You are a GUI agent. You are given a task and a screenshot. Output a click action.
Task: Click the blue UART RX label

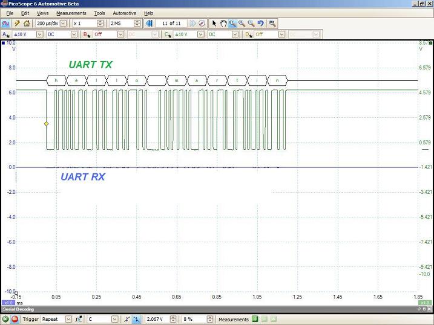(x=83, y=177)
